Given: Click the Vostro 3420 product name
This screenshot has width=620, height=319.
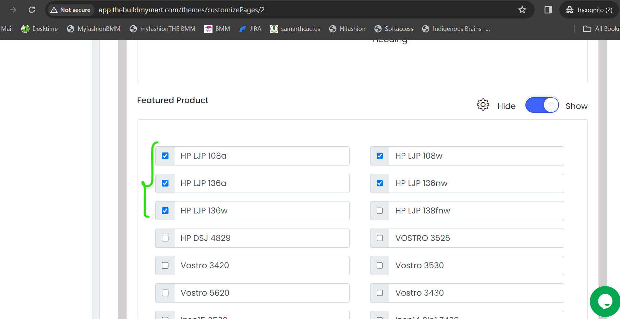Looking at the screenshot, I should (x=205, y=266).
